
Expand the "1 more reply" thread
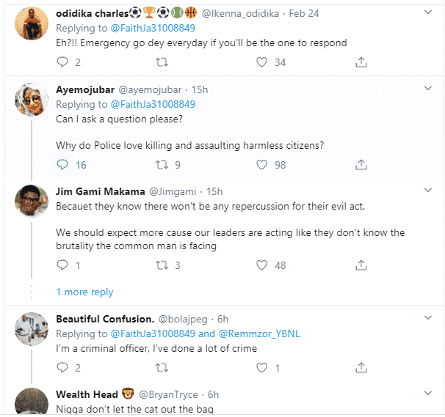[x=84, y=292]
